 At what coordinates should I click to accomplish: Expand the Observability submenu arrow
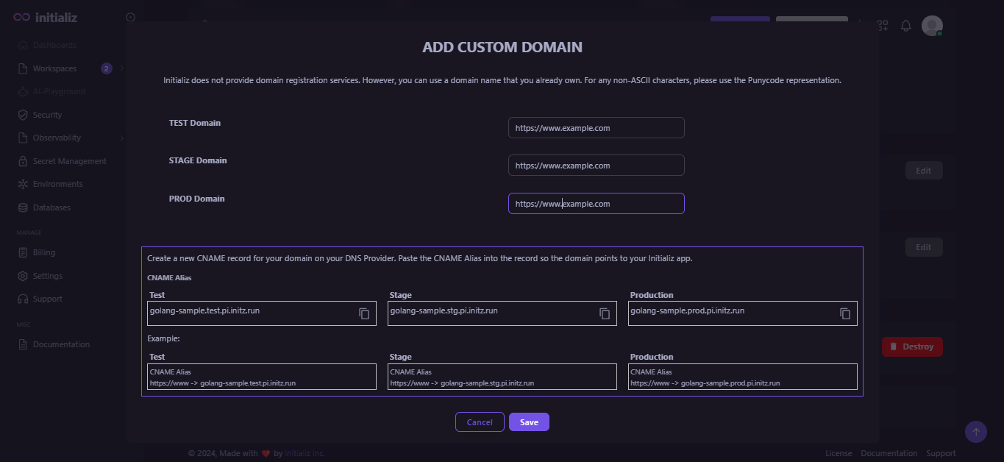pos(121,138)
